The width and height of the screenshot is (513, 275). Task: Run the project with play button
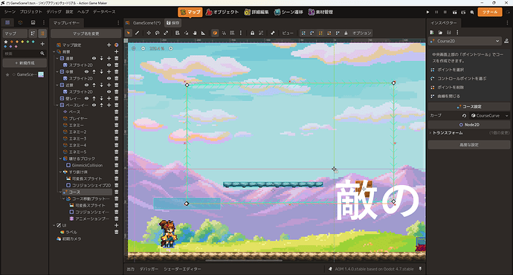point(427,12)
